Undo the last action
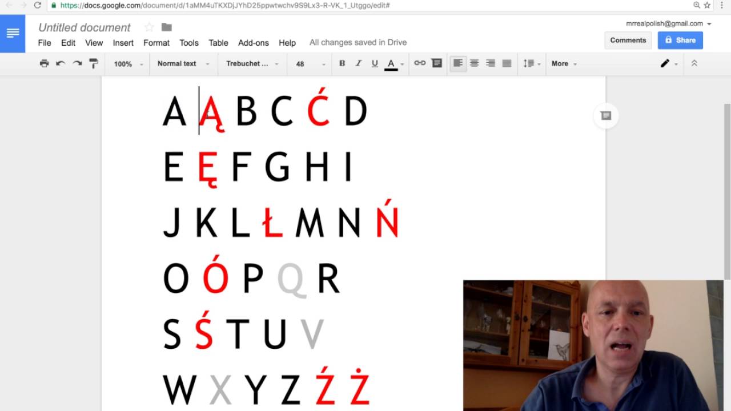The image size is (731, 411). pyautogui.click(x=61, y=63)
